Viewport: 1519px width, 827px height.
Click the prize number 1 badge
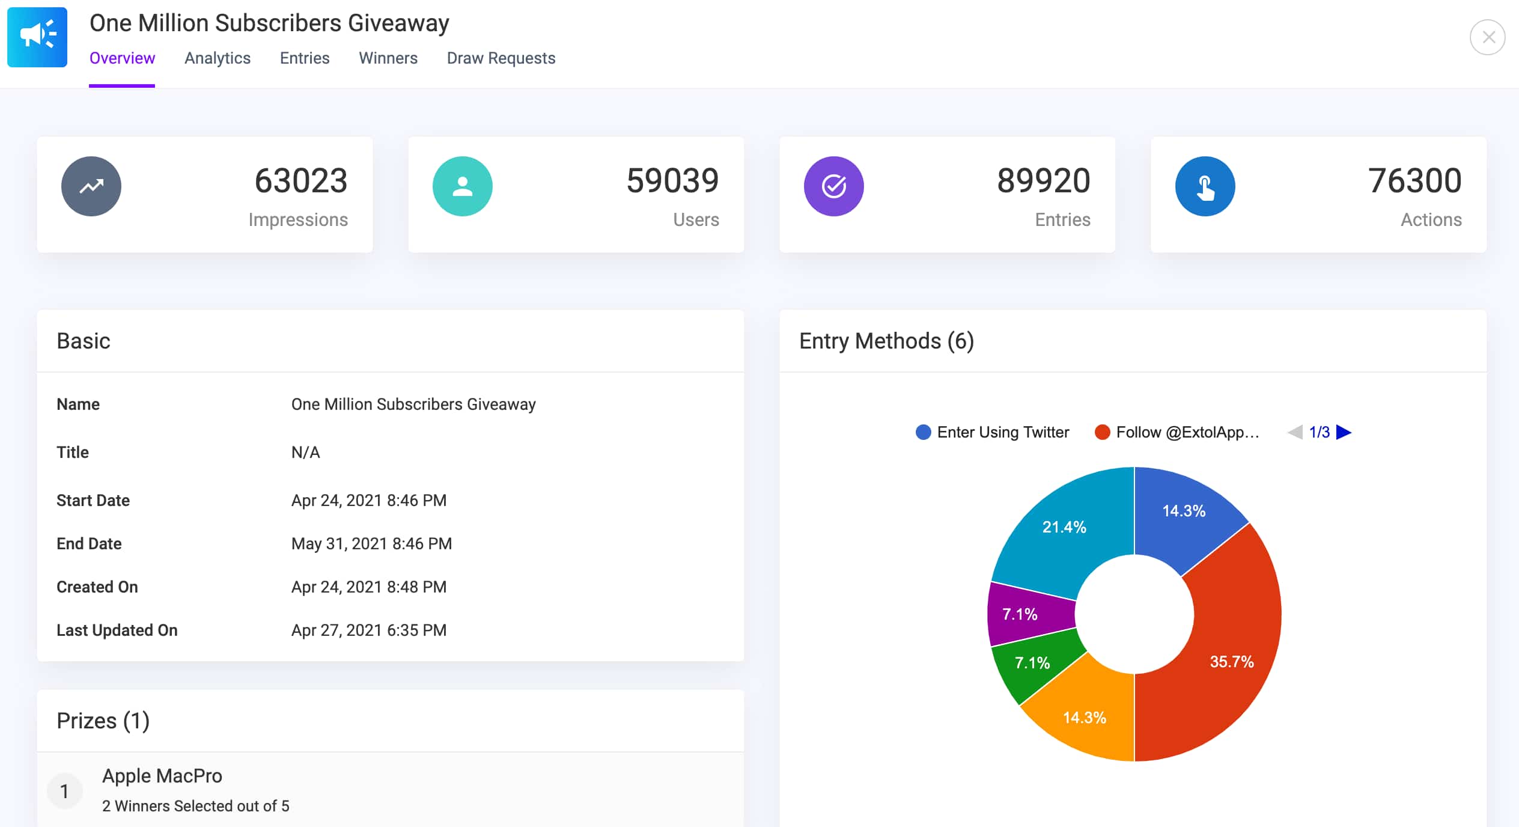point(64,791)
